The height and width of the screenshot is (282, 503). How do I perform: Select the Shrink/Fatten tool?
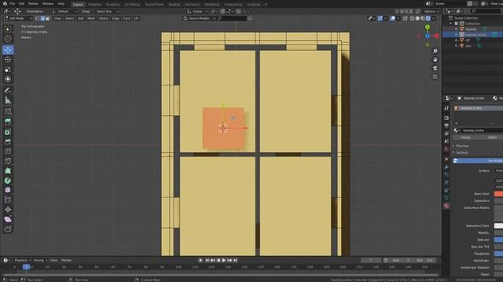pos(8,210)
